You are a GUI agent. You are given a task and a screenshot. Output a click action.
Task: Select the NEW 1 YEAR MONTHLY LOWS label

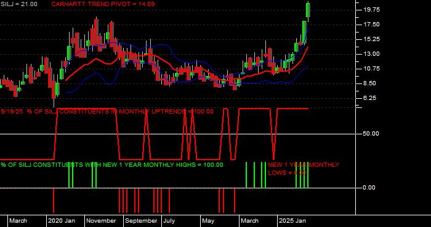point(304,169)
